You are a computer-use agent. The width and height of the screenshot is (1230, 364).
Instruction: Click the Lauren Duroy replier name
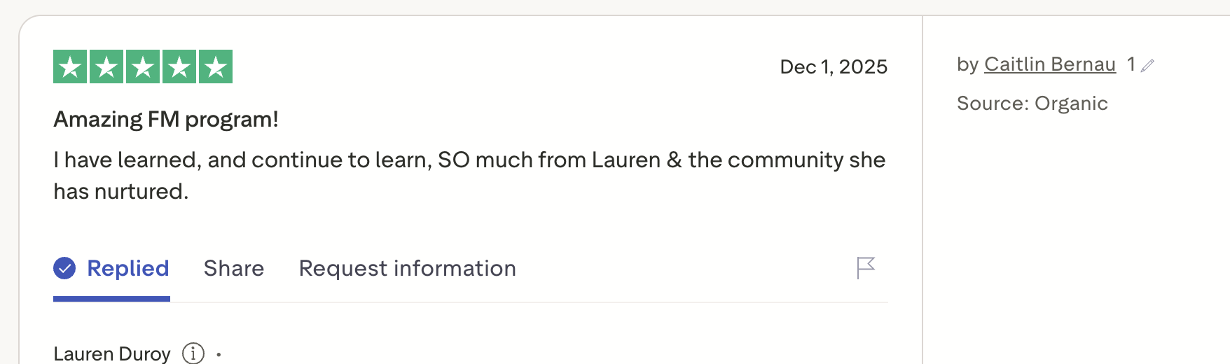point(112,353)
